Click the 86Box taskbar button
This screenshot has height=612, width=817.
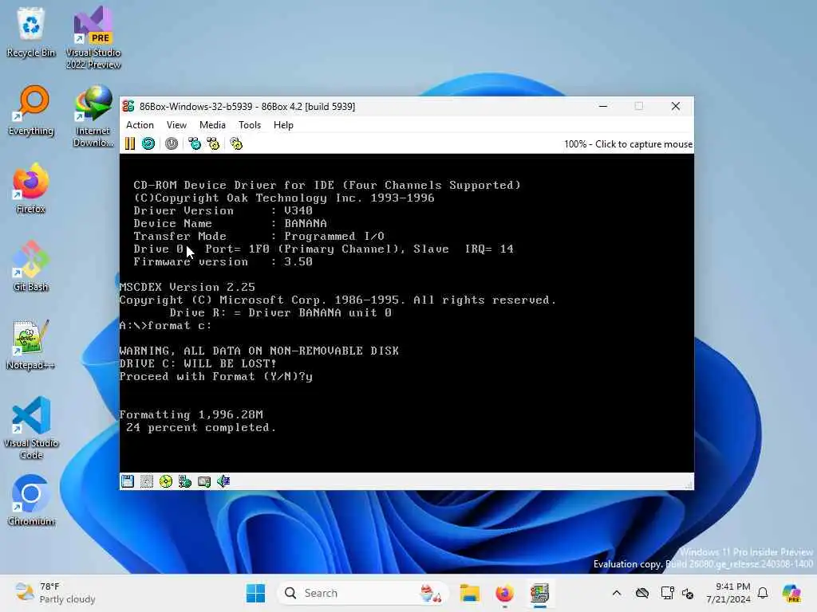(540, 593)
